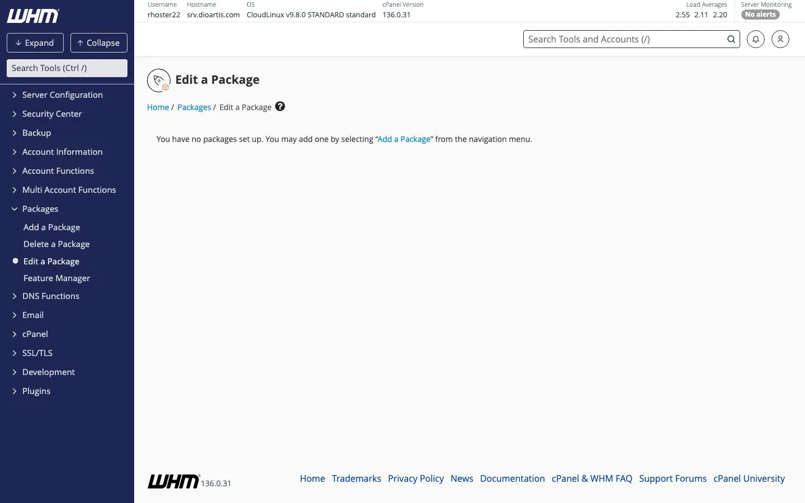Screen dimensions: 805x503
Task: Open the user account icon
Action: pyautogui.click(x=780, y=39)
